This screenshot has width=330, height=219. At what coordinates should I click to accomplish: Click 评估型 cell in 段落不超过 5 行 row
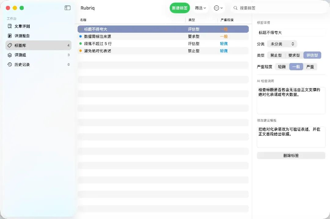pos(194,44)
